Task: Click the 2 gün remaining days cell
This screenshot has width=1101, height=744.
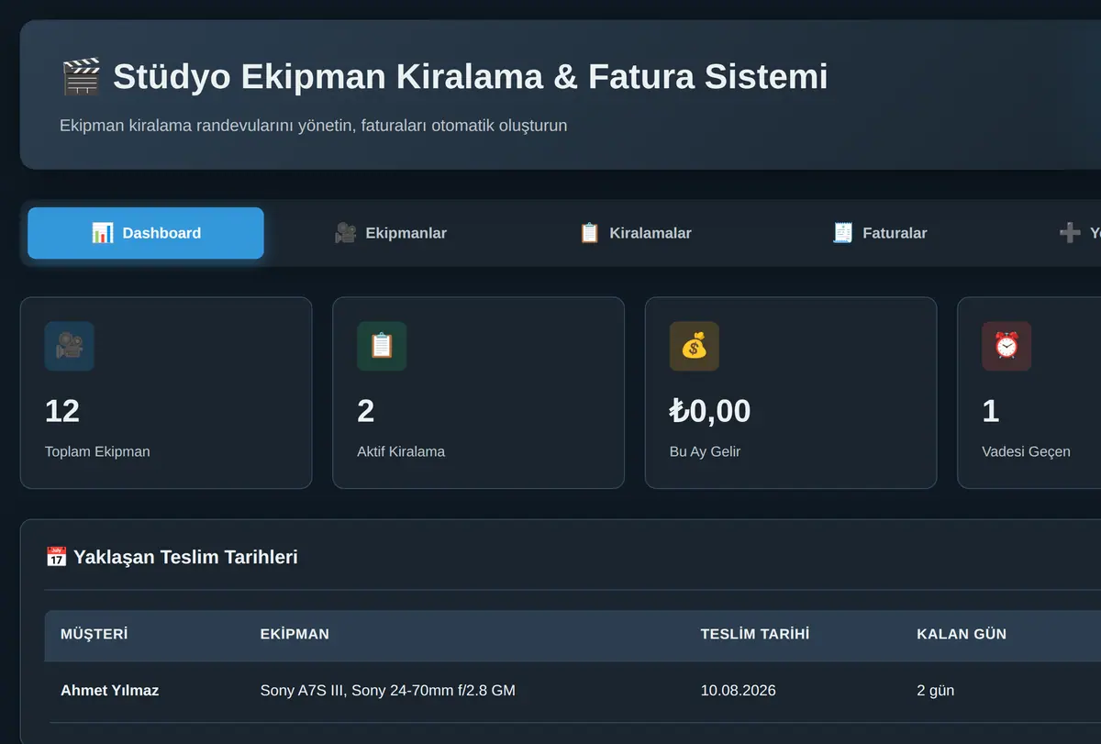Action: click(936, 690)
